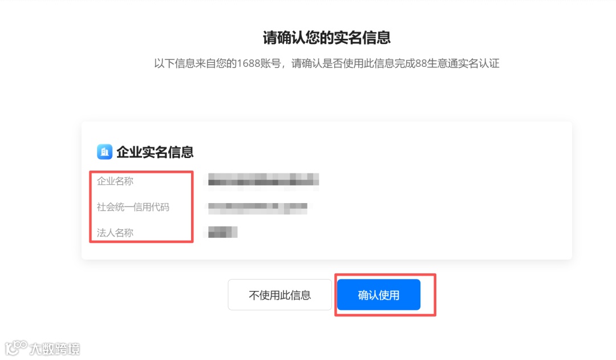Click the 请确认您的实名信息 page heading
Screen dimensions: 616x360
tap(326, 38)
